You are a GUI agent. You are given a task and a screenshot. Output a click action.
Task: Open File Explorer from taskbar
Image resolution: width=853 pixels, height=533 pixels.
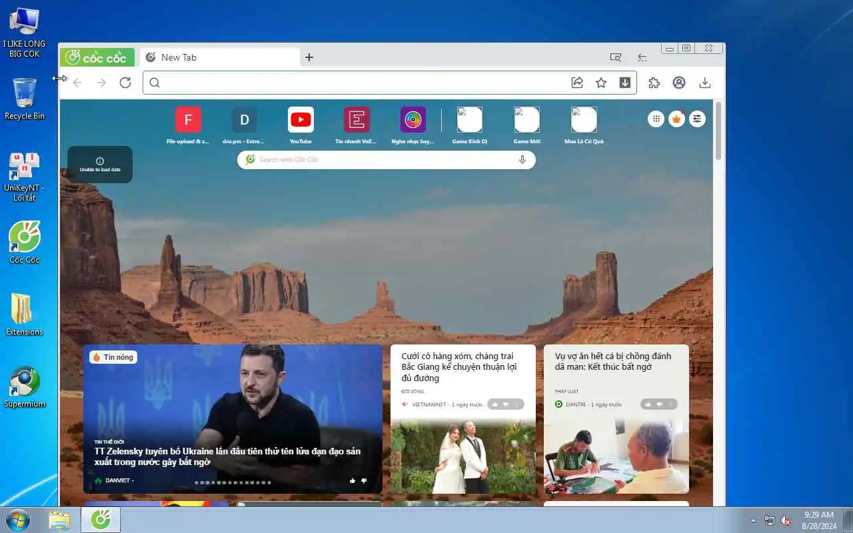click(x=59, y=520)
